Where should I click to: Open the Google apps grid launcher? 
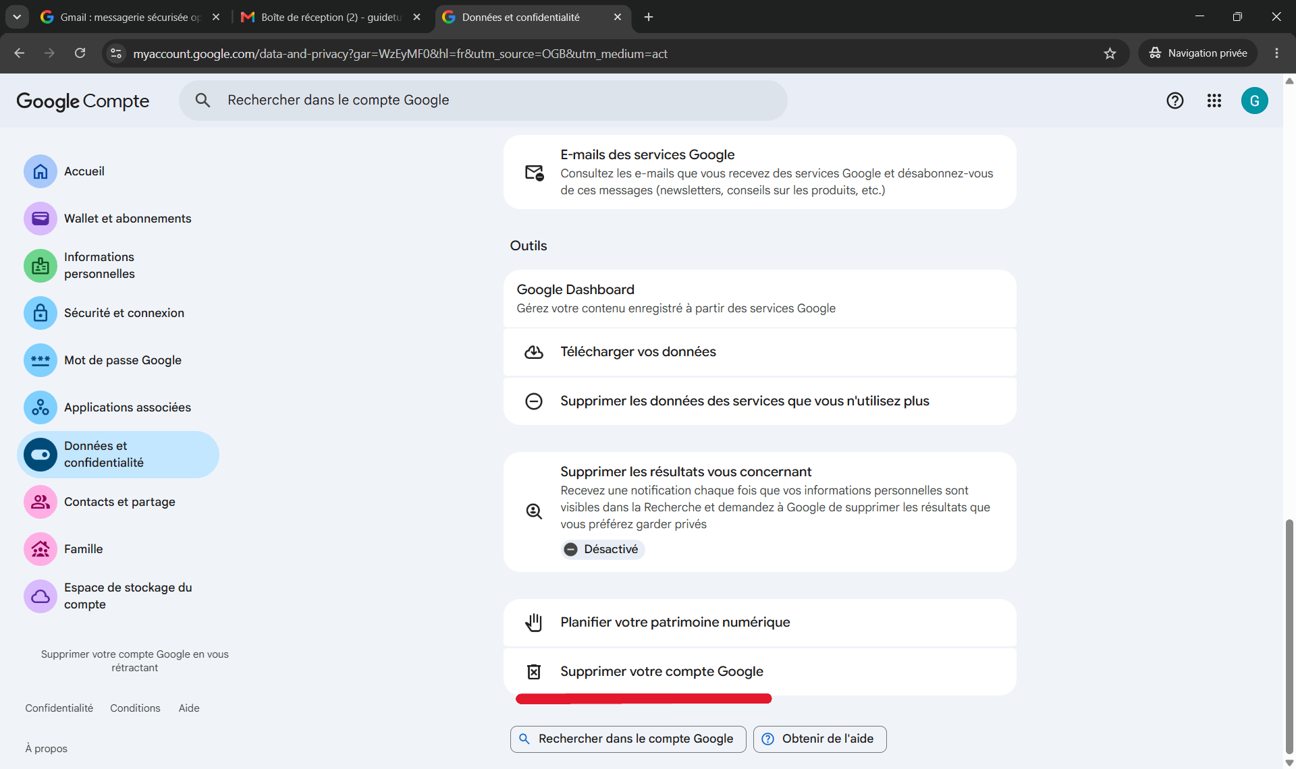point(1214,101)
